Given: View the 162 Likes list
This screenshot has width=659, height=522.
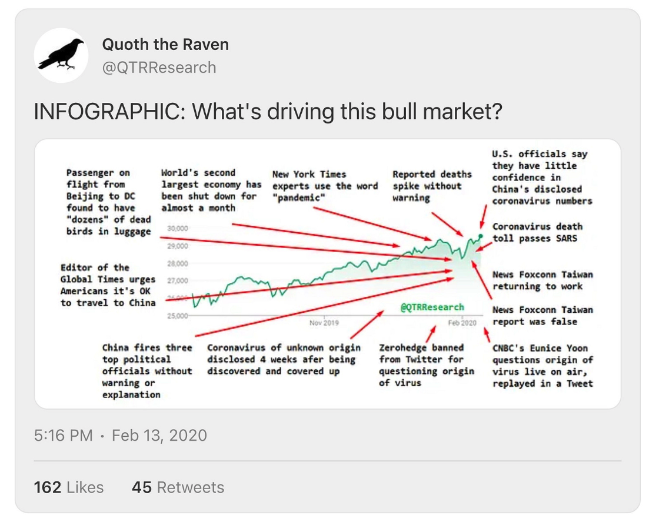Looking at the screenshot, I should point(69,487).
